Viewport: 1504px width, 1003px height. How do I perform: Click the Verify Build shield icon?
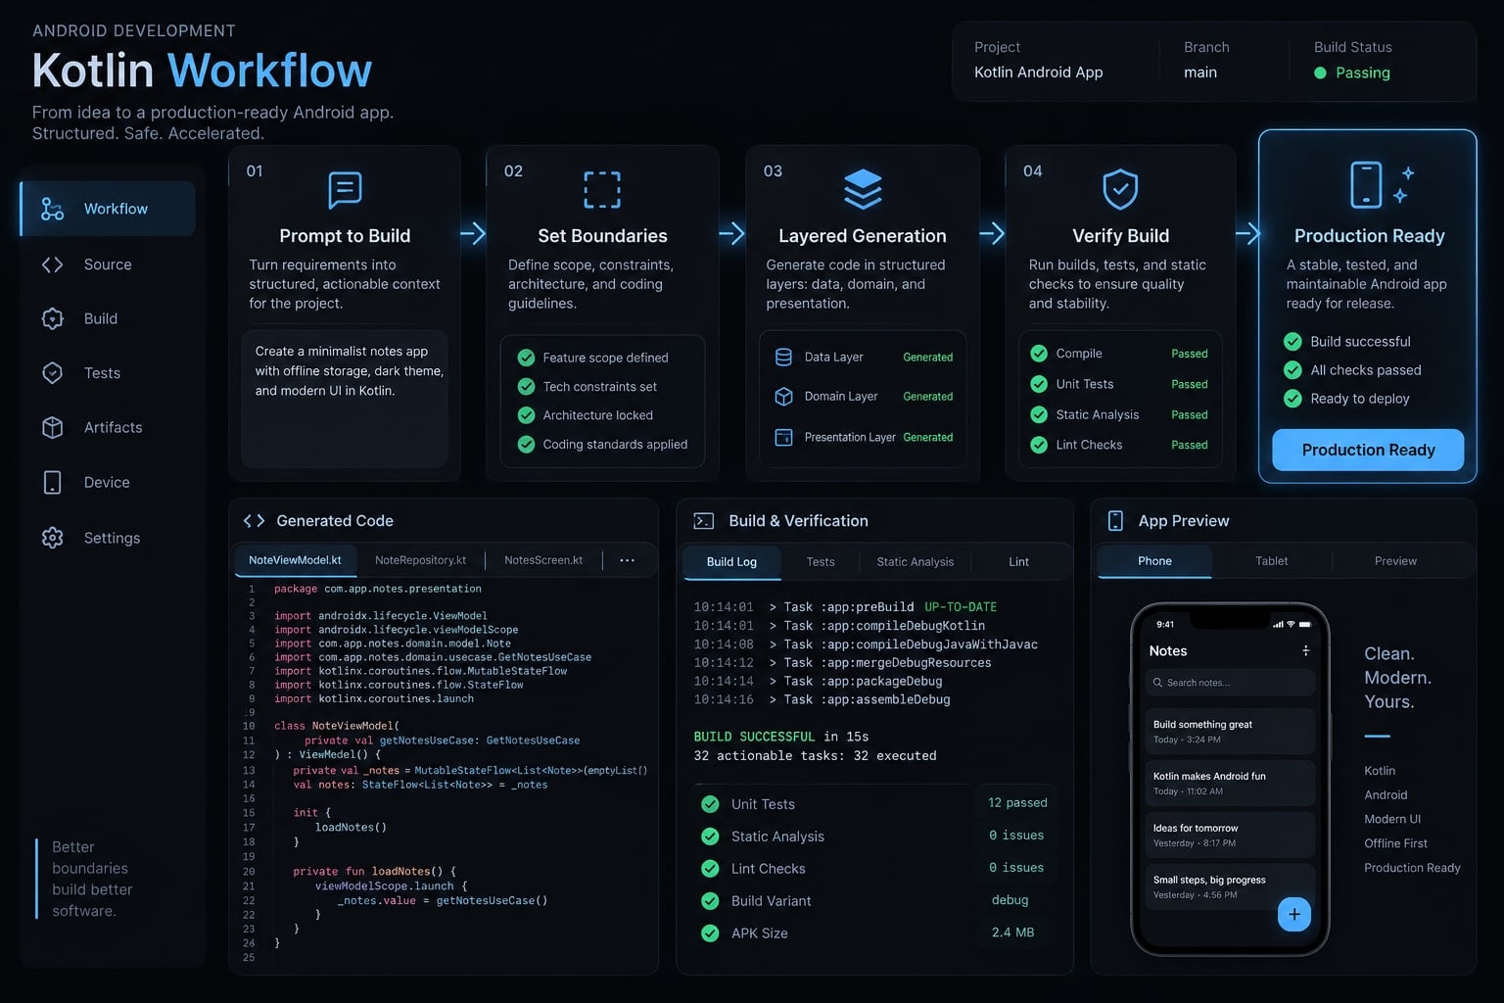click(x=1120, y=189)
